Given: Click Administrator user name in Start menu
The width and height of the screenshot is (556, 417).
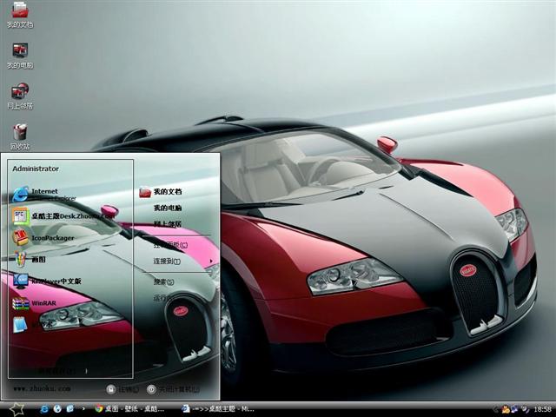Looking at the screenshot, I should coord(36,169).
